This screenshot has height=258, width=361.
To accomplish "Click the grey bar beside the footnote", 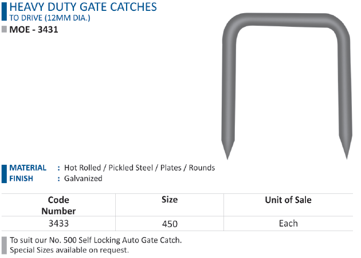I will (4, 245).
